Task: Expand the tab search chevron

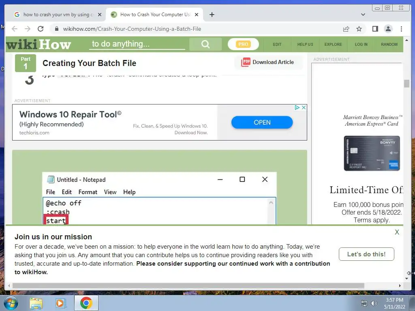Action: coord(363,15)
